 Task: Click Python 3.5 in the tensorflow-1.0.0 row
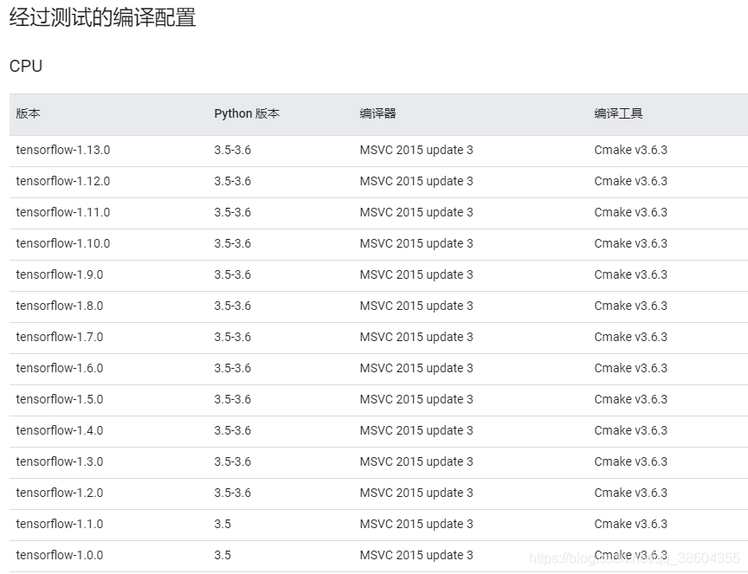pyautogui.click(x=222, y=555)
